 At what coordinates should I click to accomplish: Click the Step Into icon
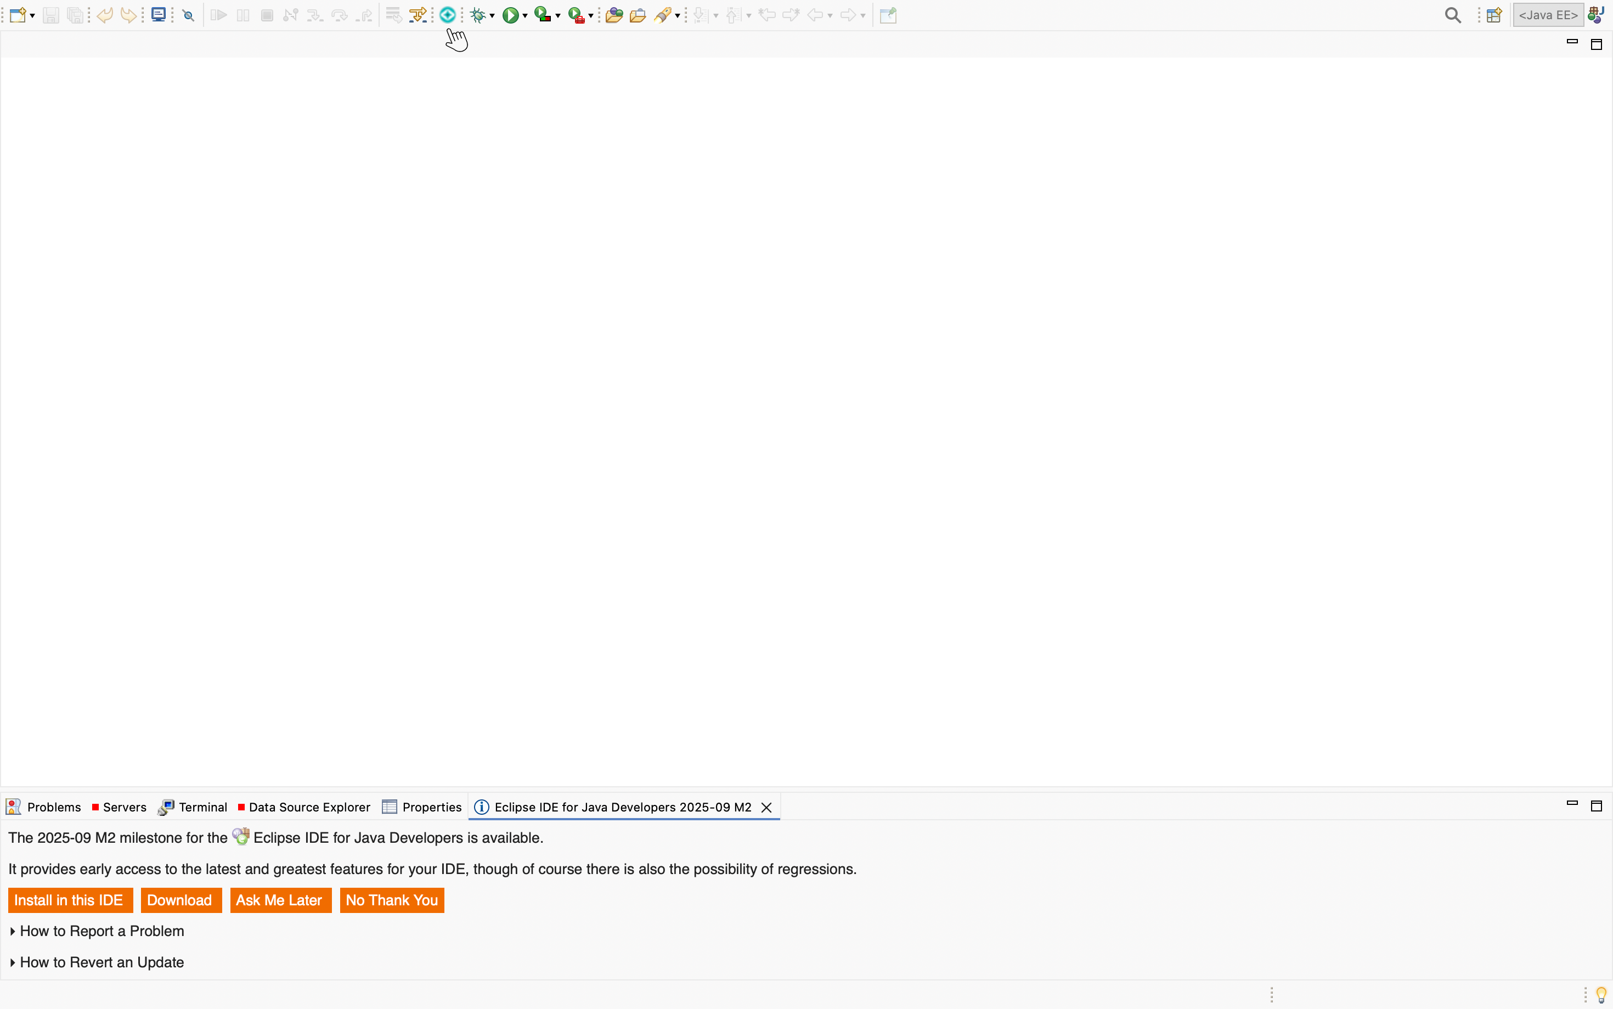tap(314, 15)
